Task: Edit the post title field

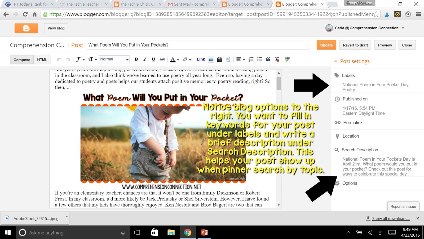Action: tap(198, 45)
